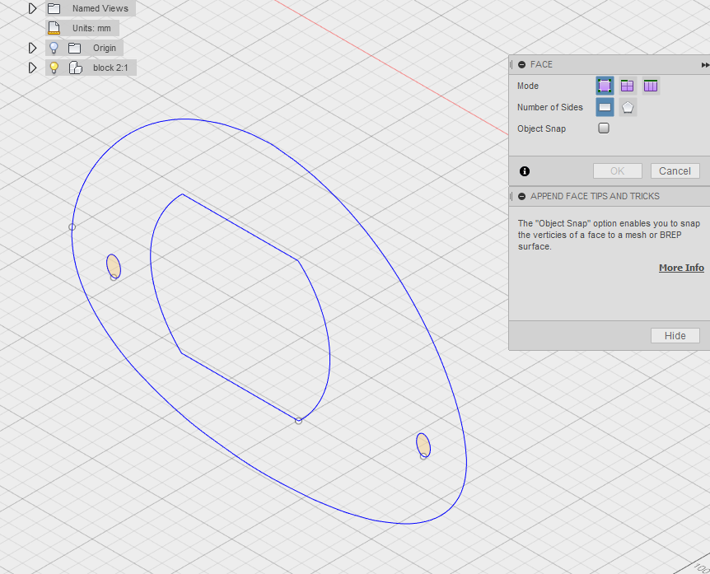The height and width of the screenshot is (574, 710).
Task: Pick the small sketch circle near left edge
Action: pos(113,266)
